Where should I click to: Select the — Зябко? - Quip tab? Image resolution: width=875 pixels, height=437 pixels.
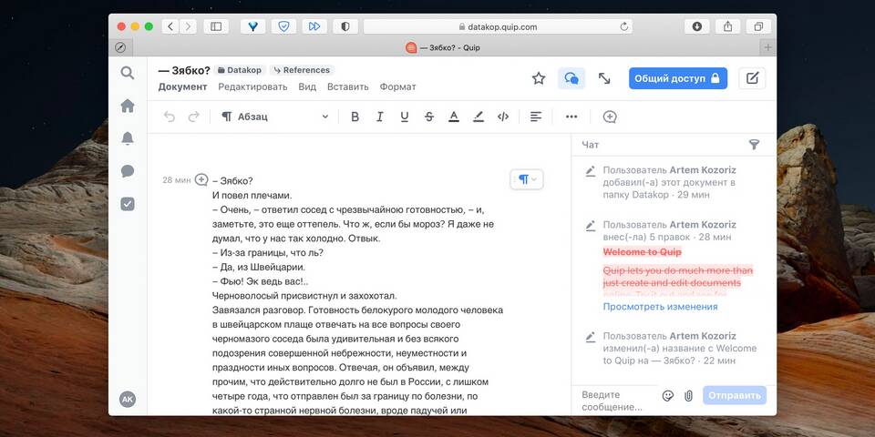pyautogui.click(x=447, y=47)
